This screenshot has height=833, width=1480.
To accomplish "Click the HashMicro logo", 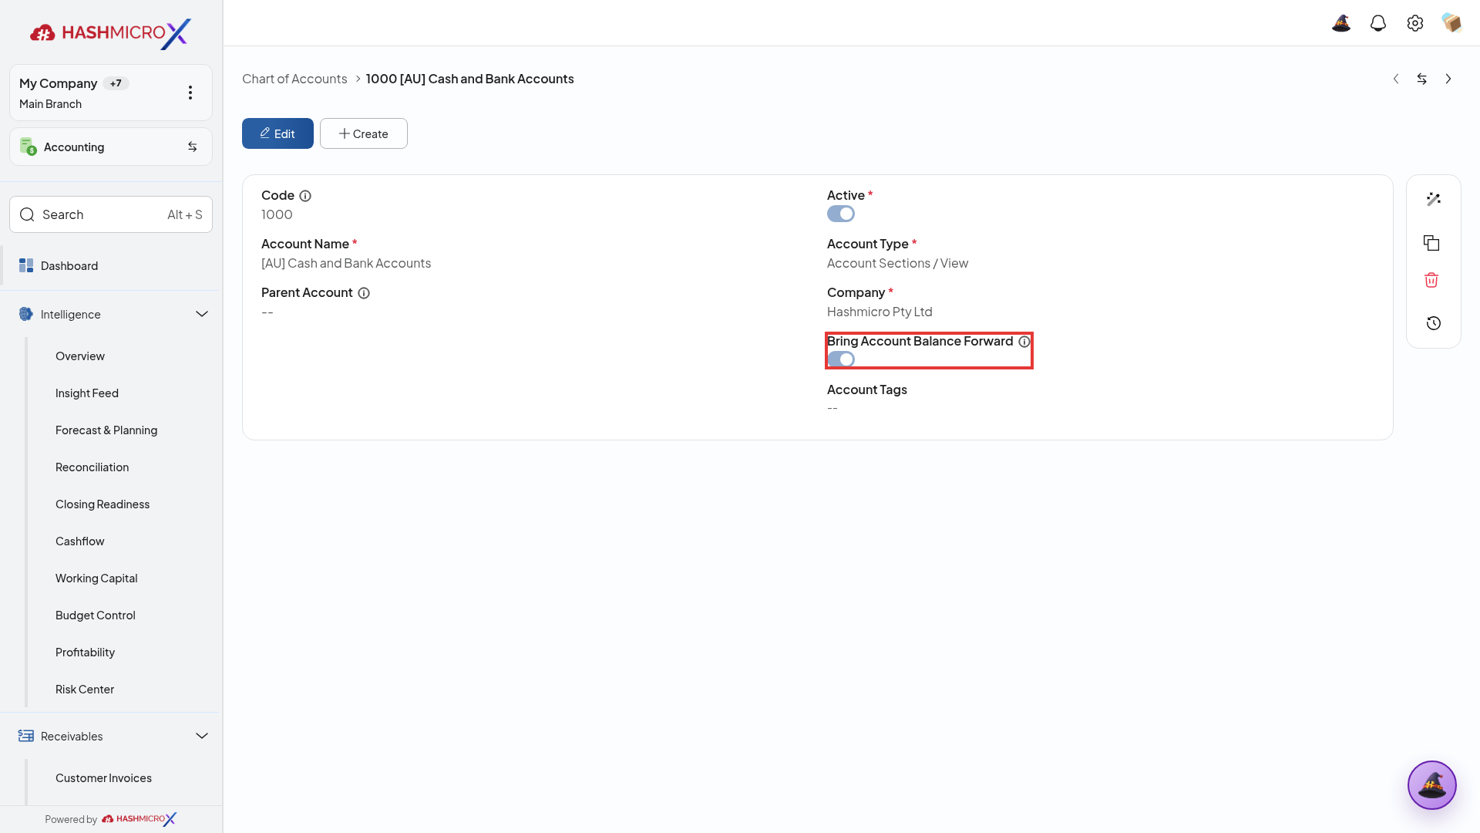I will 110,33.
